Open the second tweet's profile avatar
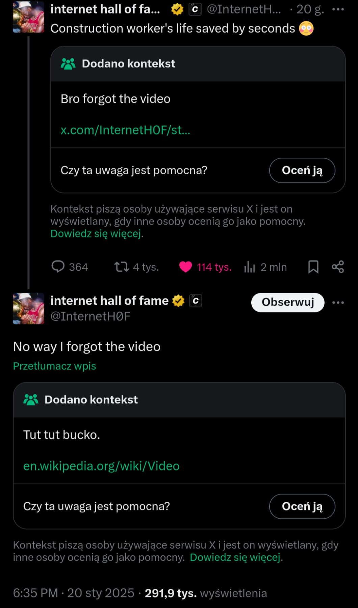Viewport: 358px width, 608px height. (28, 309)
